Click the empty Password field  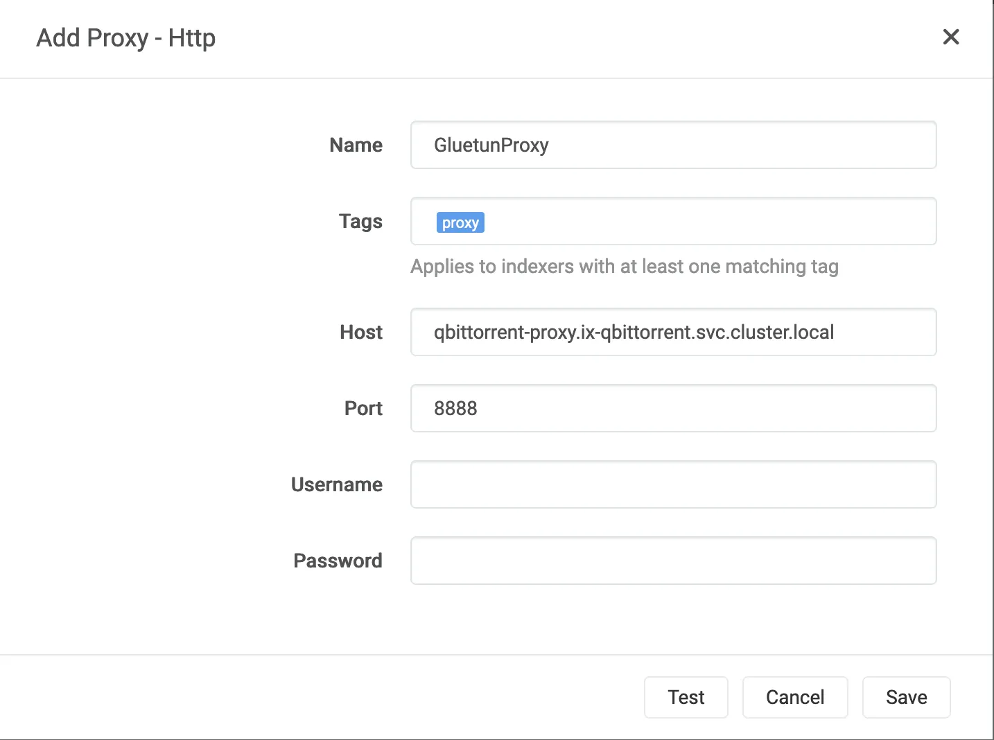coord(673,561)
